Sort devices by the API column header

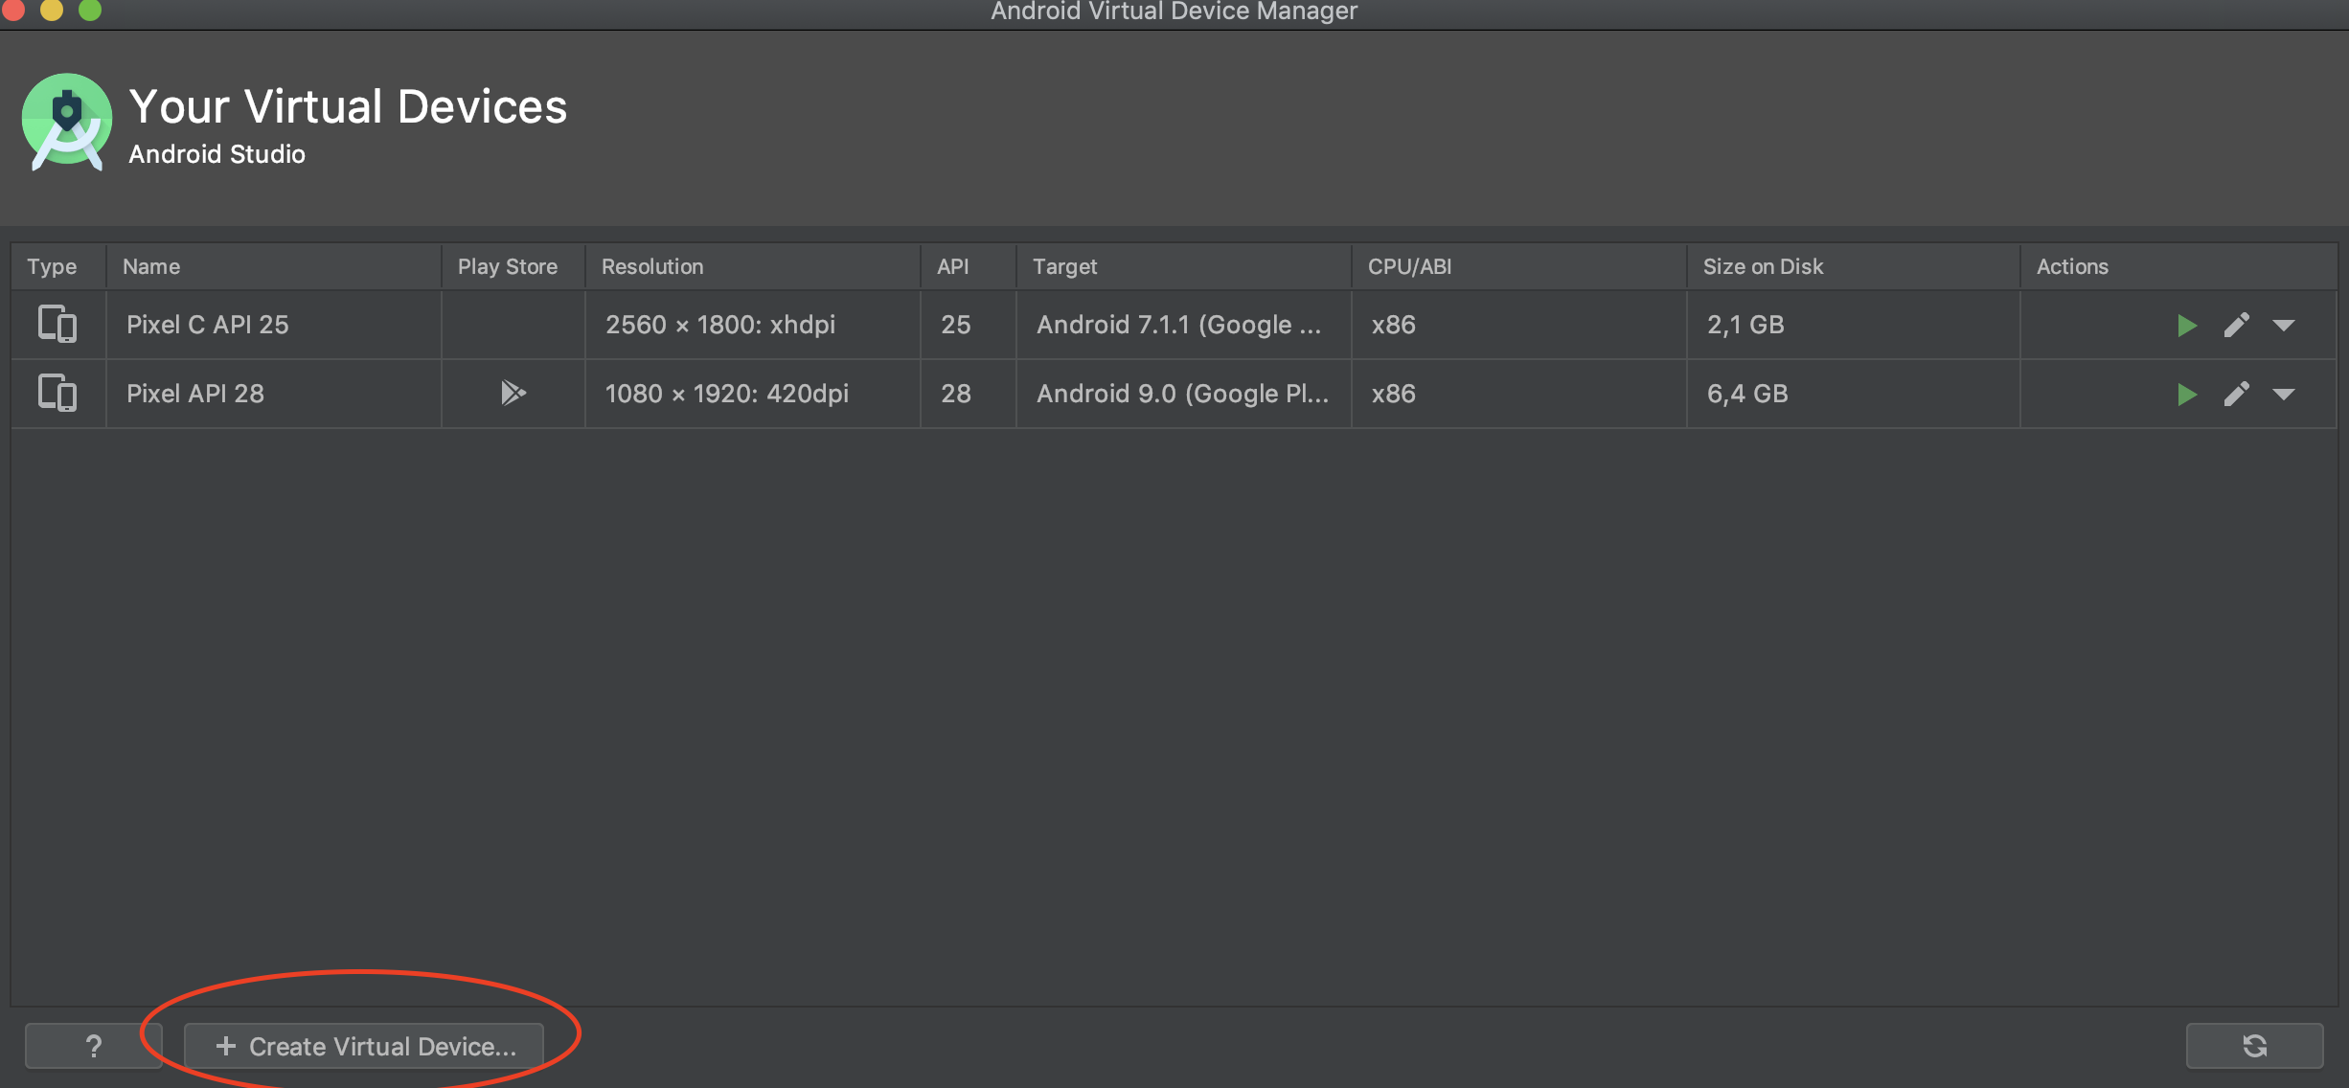[952, 267]
